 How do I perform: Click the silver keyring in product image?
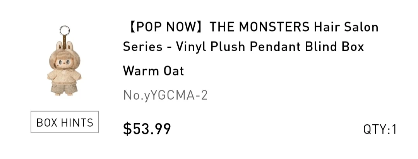65,30
